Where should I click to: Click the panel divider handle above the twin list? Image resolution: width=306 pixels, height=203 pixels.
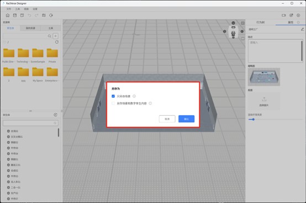coord(30,111)
